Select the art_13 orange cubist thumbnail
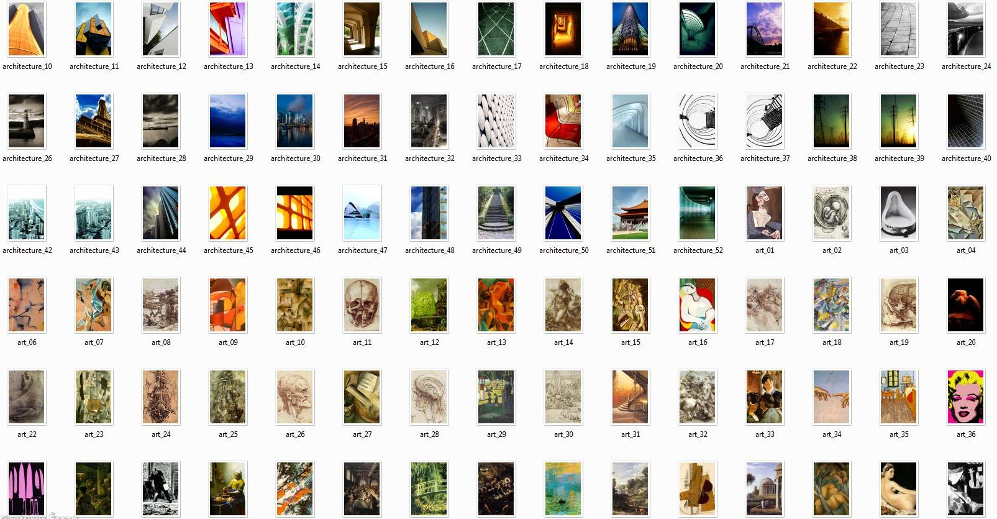The image size is (997, 519). click(496, 305)
